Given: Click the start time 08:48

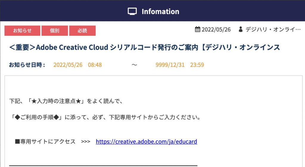Looking at the screenshot, I should click(95, 65).
